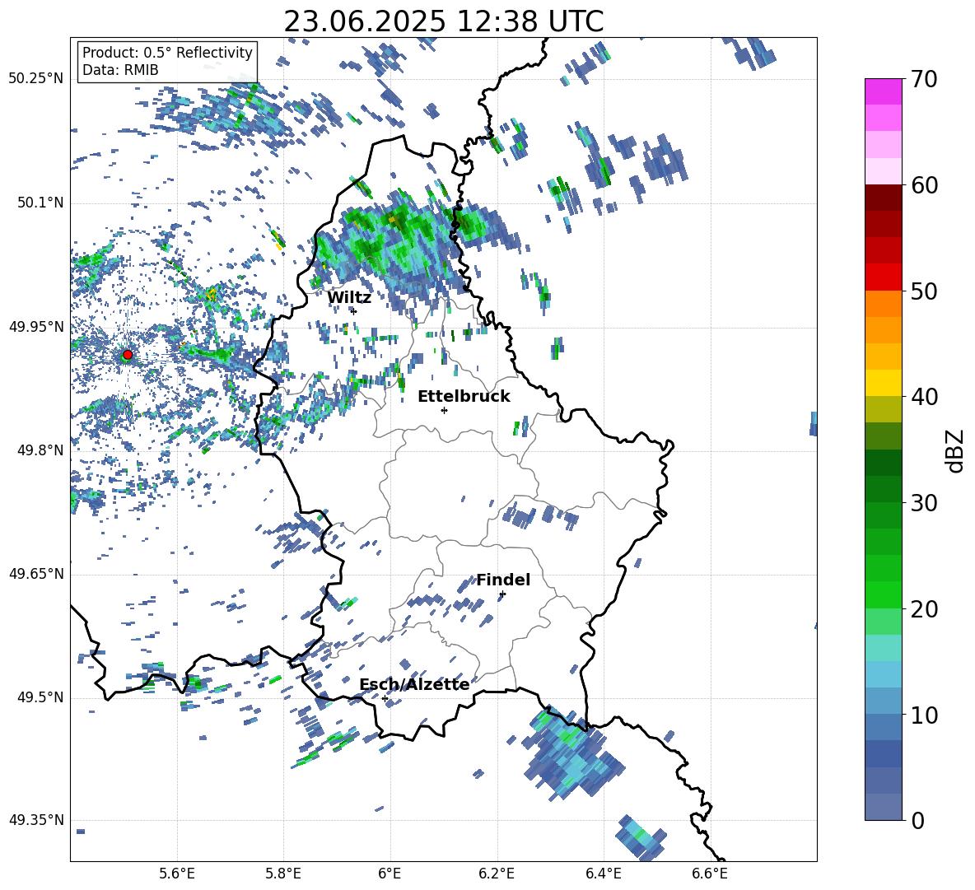
Task: Click the orange colorbar segment below 50
Action: 883,304
